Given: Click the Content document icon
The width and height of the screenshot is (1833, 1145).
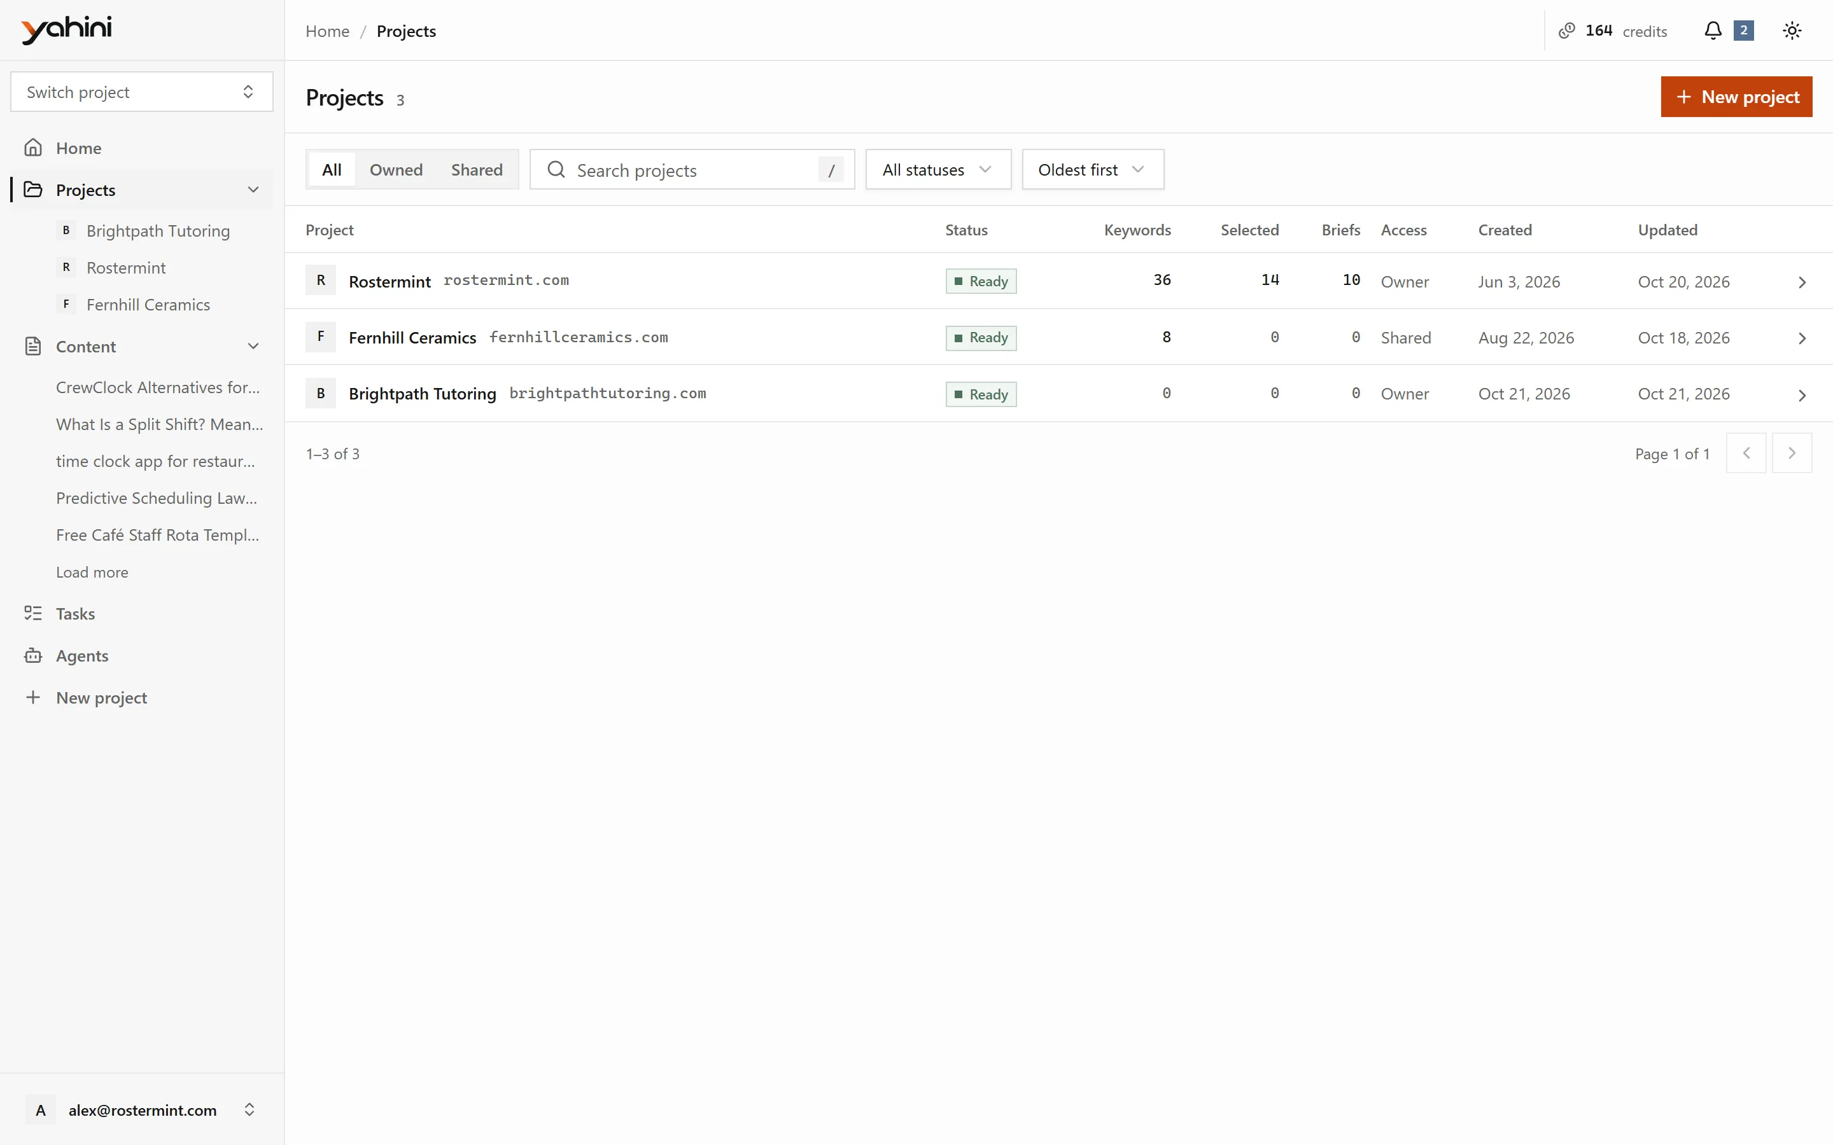Looking at the screenshot, I should point(32,347).
